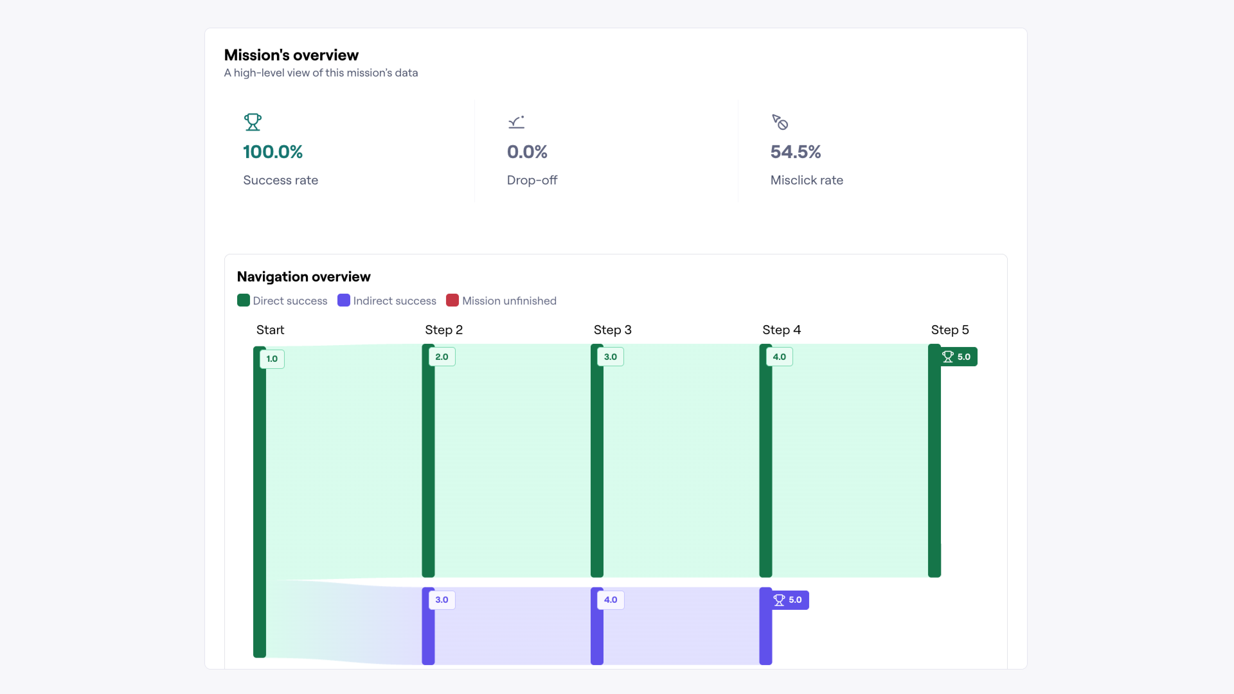Toggle the Mission unfinished legend entry
Image resolution: width=1234 pixels, height=694 pixels.
(502, 301)
